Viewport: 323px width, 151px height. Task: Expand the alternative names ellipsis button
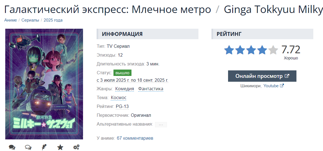point(161,124)
